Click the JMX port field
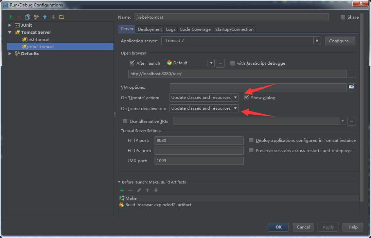The height and width of the screenshot is (238, 371). tap(199, 160)
